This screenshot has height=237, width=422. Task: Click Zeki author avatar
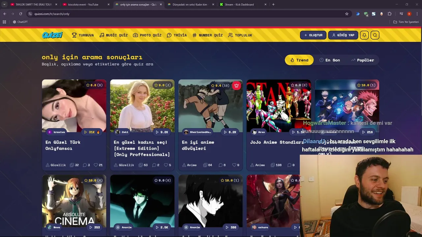point(118,132)
